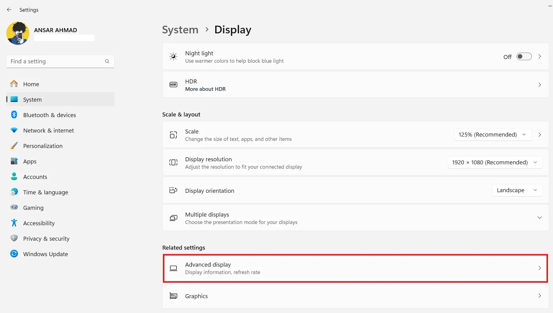This screenshot has width=553, height=313.
Task: Click the Windows Update sync icon
Action: pos(14,254)
